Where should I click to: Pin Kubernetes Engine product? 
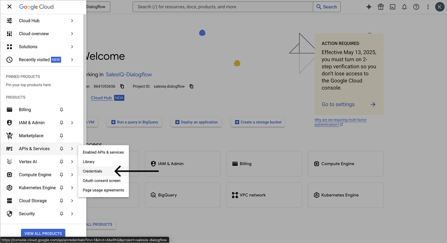click(x=61, y=188)
